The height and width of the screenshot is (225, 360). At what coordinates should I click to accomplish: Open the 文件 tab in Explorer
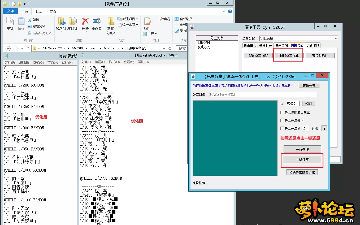(x=10, y=11)
